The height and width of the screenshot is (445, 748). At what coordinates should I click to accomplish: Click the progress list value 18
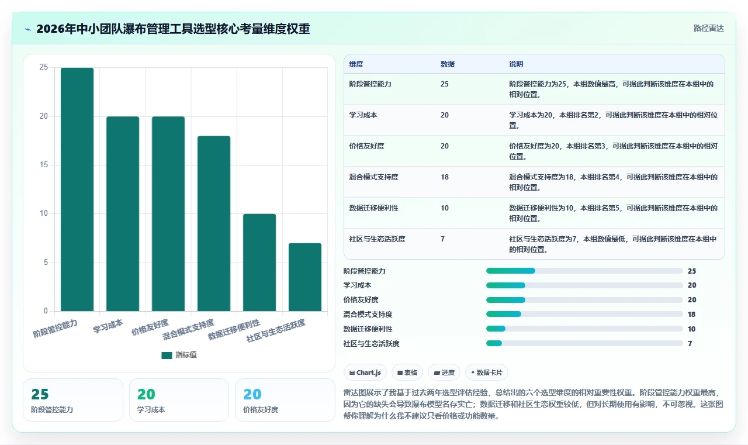pos(692,315)
